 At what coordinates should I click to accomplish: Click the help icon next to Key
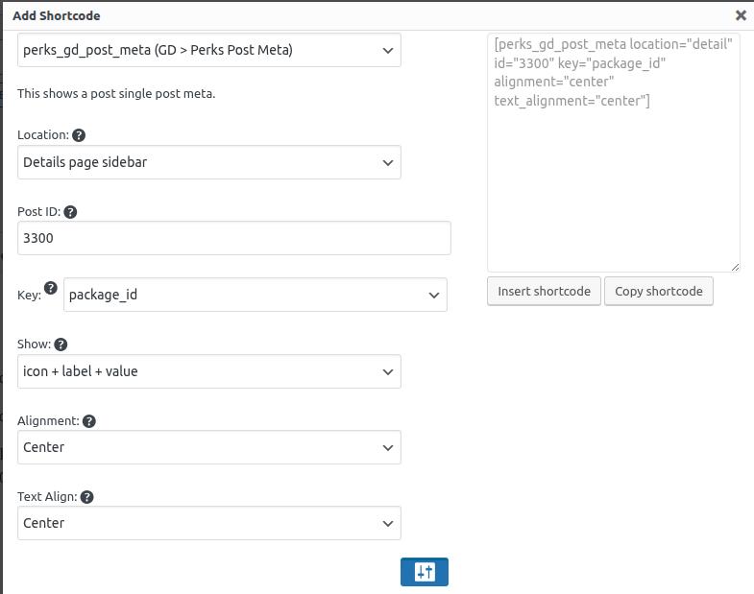tap(51, 289)
